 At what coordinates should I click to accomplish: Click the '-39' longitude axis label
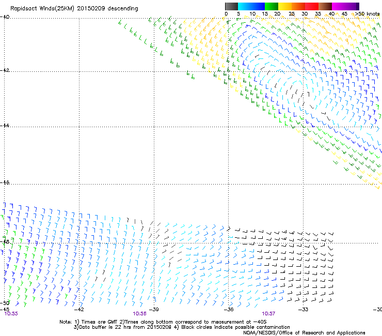pos(154,310)
